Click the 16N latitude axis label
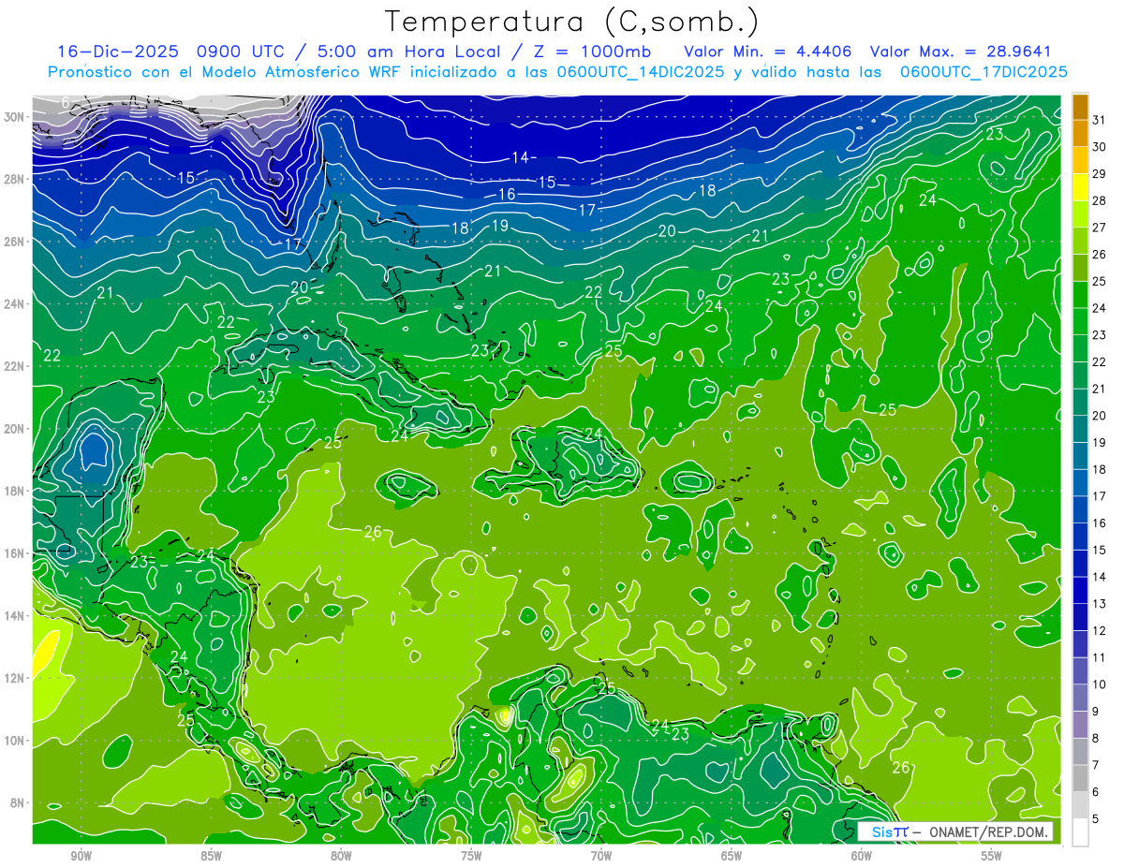The image size is (1124, 868). 16,553
